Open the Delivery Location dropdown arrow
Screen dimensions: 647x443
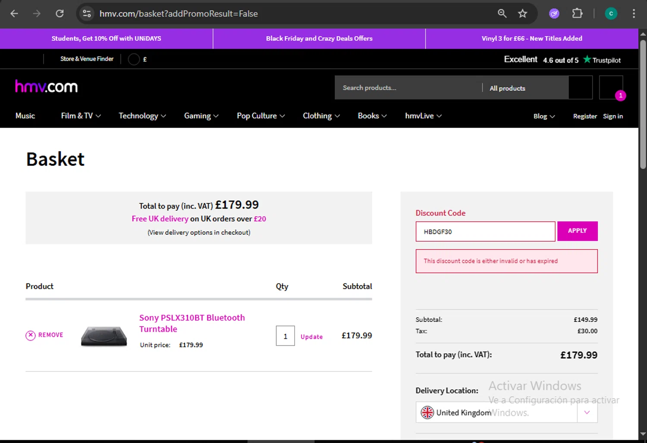(x=587, y=412)
